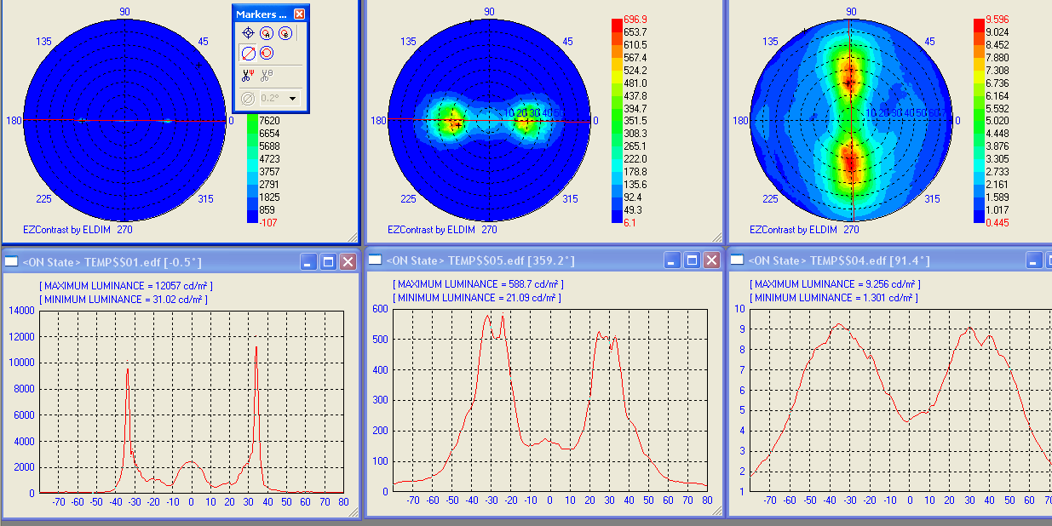Close the TEMP$$05.edf graph window
The width and height of the screenshot is (1052, 526).
tap(711, 260)
